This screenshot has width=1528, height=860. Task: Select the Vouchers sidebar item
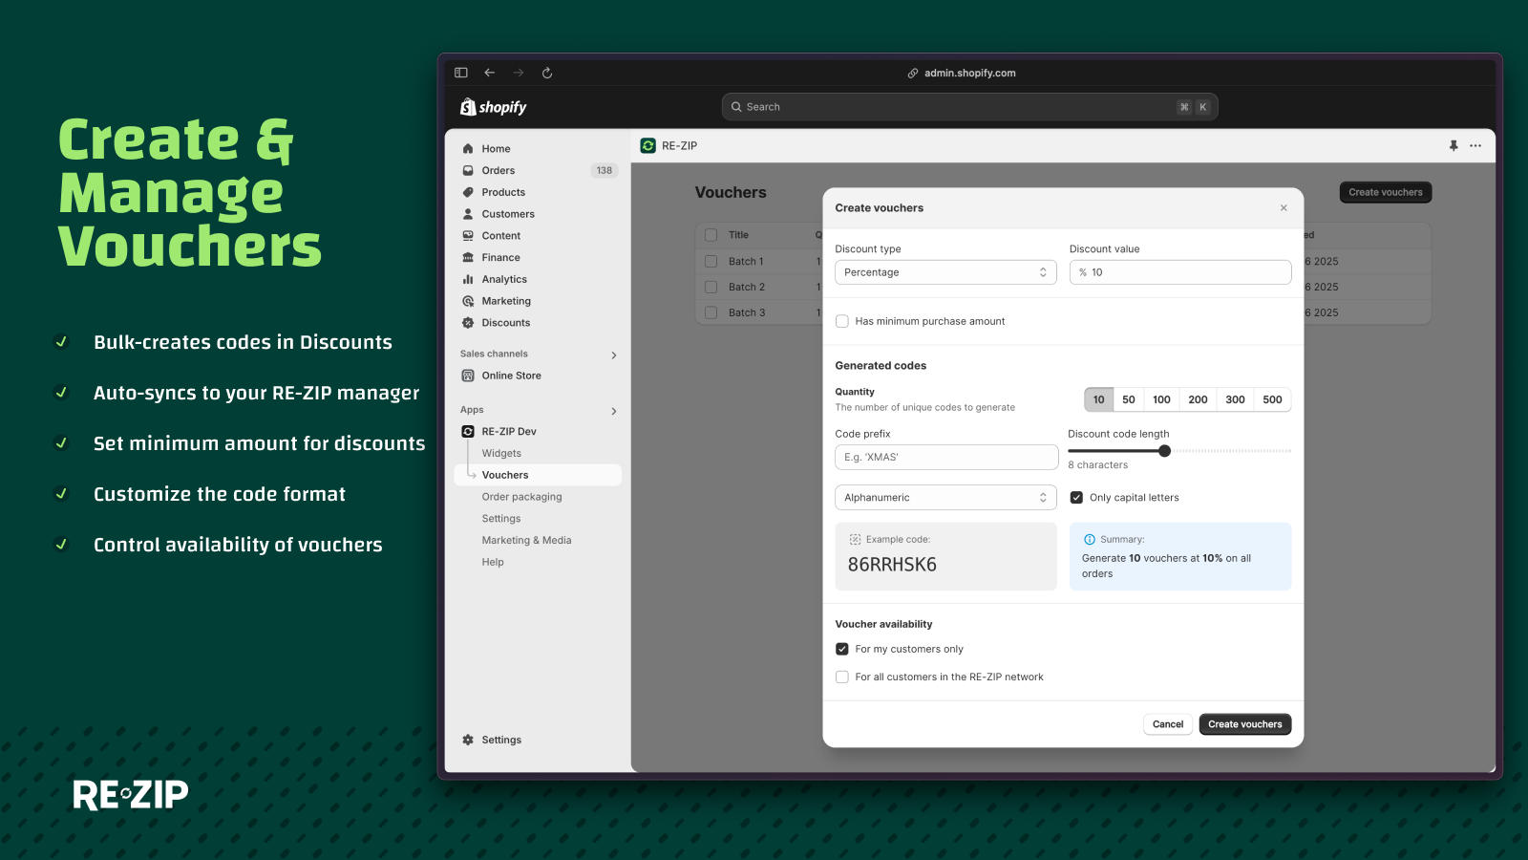538,475
